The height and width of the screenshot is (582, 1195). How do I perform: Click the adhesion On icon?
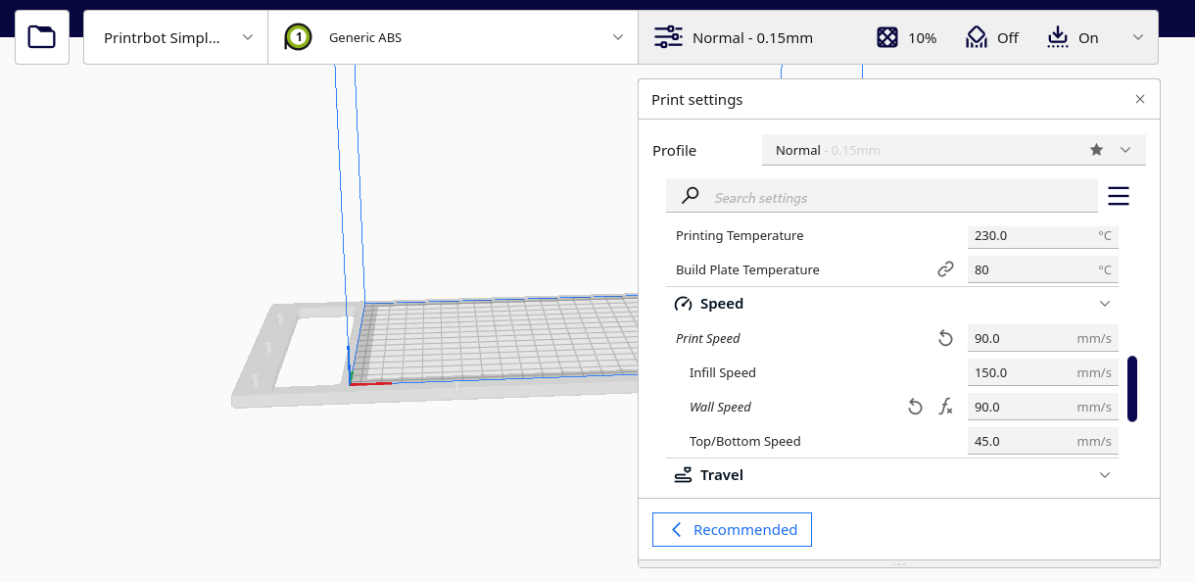click(1057, 37)
